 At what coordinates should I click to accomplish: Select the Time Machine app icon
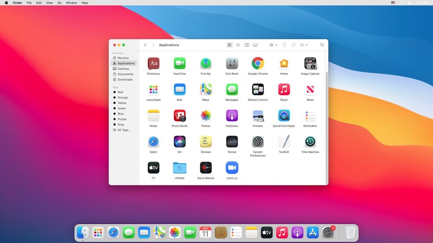pos(310,142)
